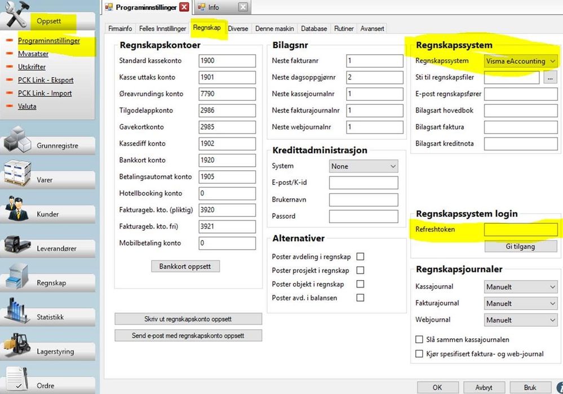Switch to the Diverse tab
The image size is (563, 394).
click(x=238, y=28)
